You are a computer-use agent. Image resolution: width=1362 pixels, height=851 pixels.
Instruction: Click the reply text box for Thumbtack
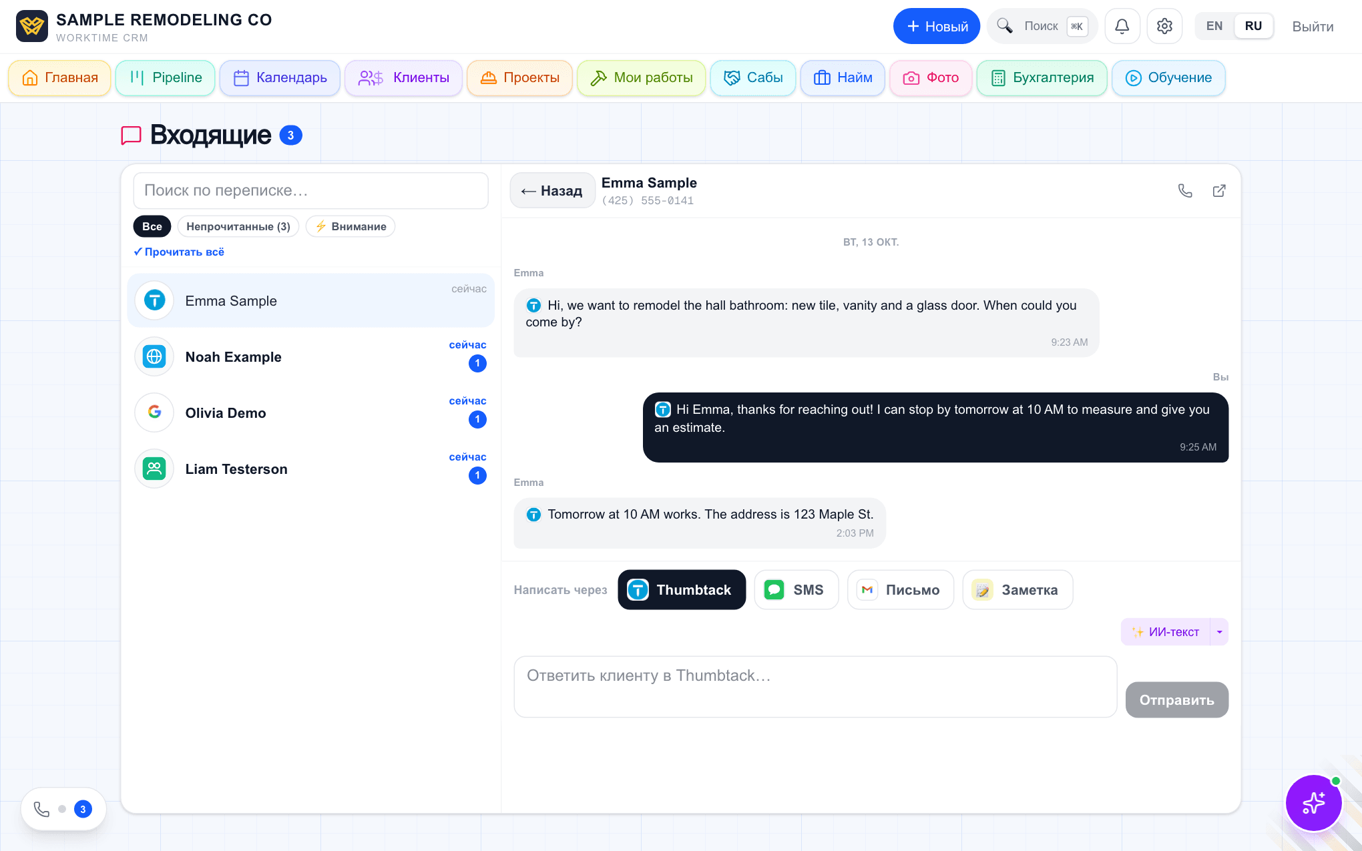(815, 687)
